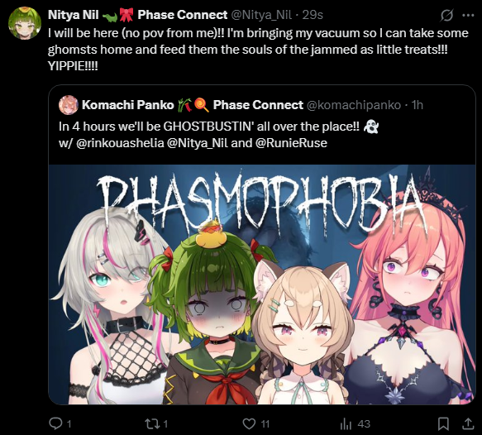This screenshot has width=482, height=435.
Task: Open Nitya Nil's profile avatar
Action: click(25, 23)
